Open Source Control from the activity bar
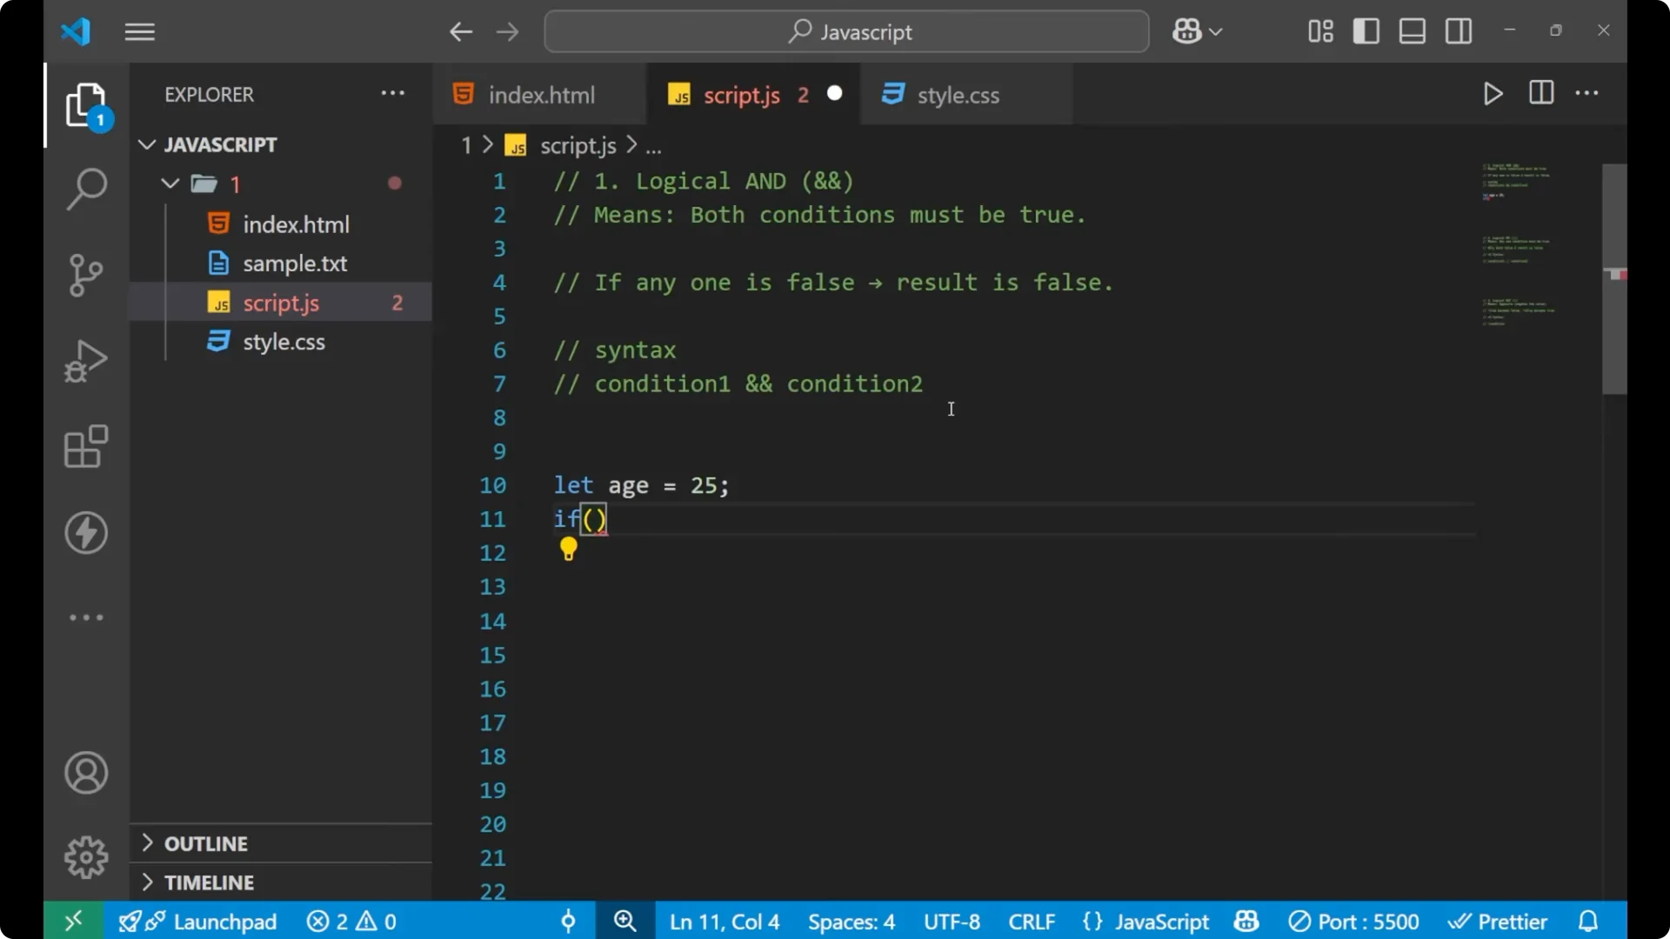This screenshot has width=1670, height=939. tap(85, 275)
